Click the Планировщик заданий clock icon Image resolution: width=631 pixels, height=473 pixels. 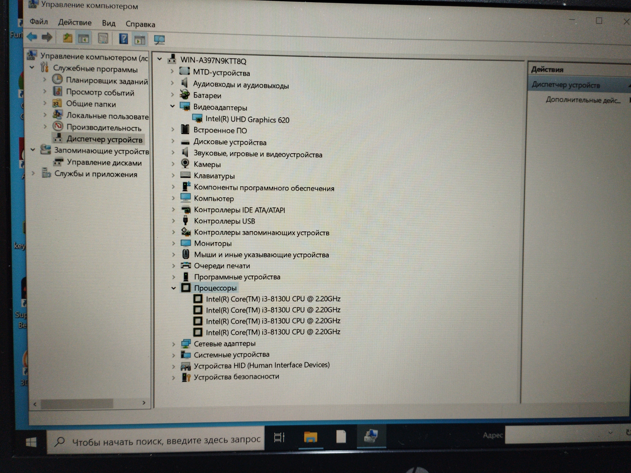[58, 79]
